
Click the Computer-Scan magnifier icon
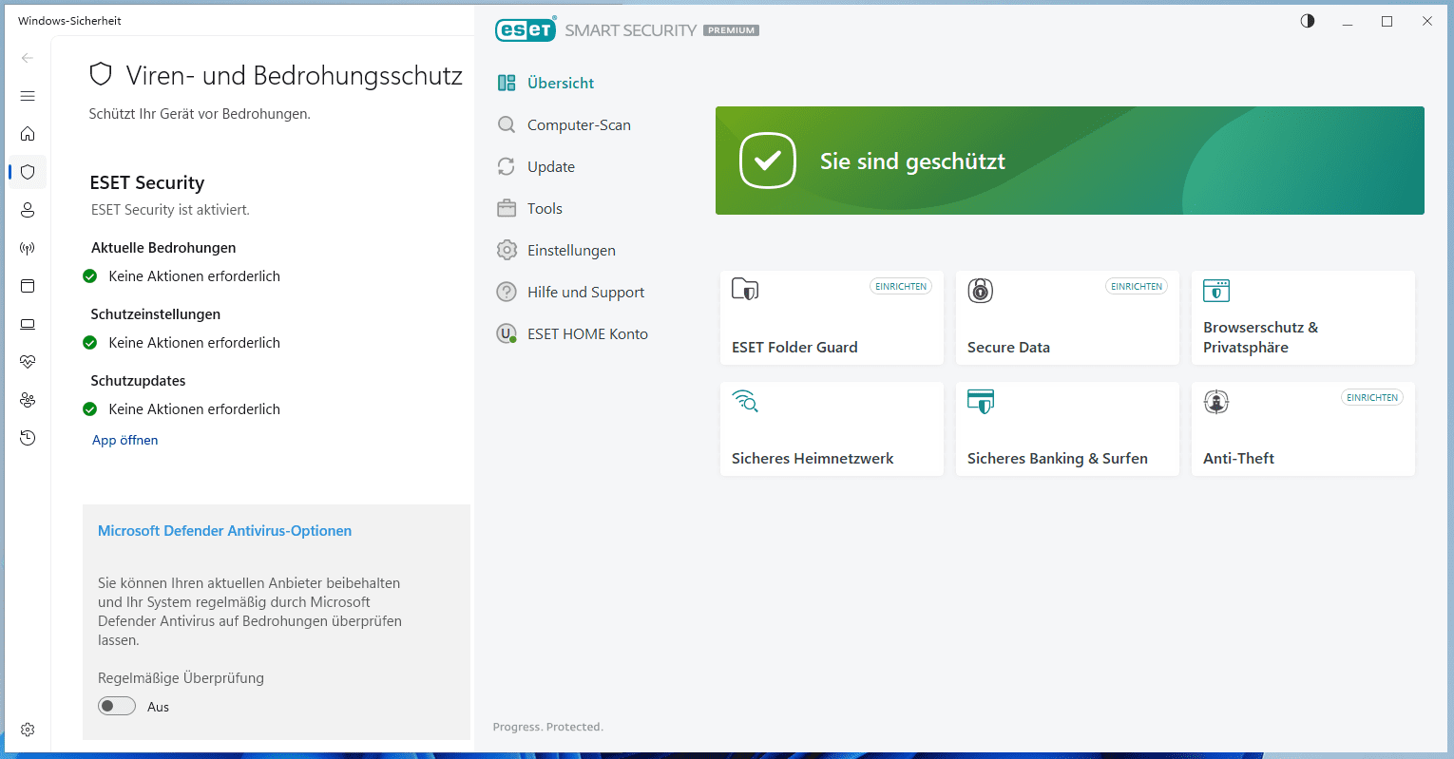click(507, 124)
